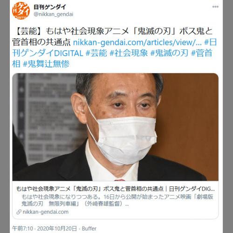Screen dimensions: 233x233
Task: Open the 日刊ゲンダイ profile avatar
Action: pyautogui.click(x=21, y=11)
